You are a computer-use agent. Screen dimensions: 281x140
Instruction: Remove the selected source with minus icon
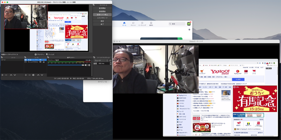[30, 75]
